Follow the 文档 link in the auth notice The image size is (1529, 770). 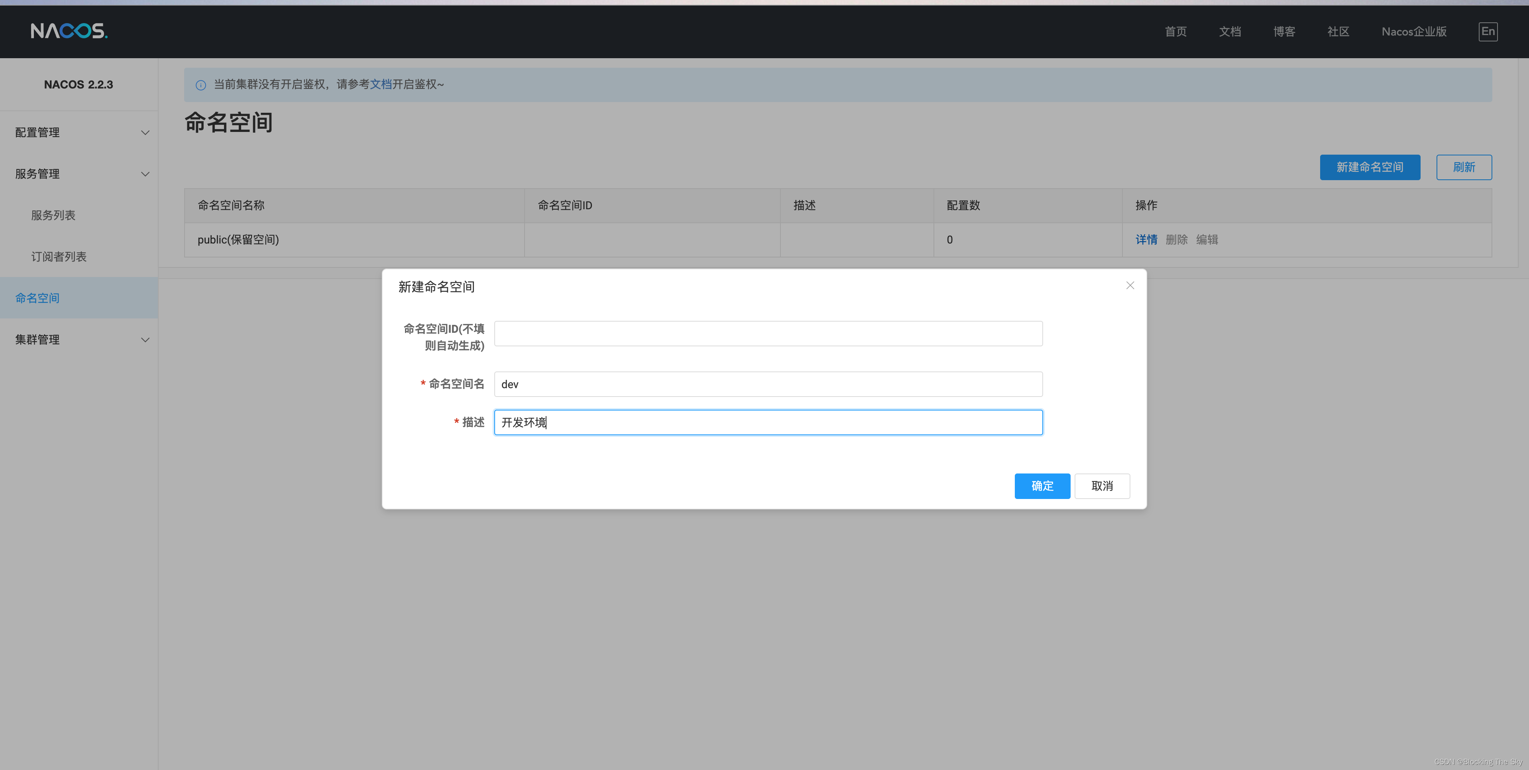pos(381,84)
